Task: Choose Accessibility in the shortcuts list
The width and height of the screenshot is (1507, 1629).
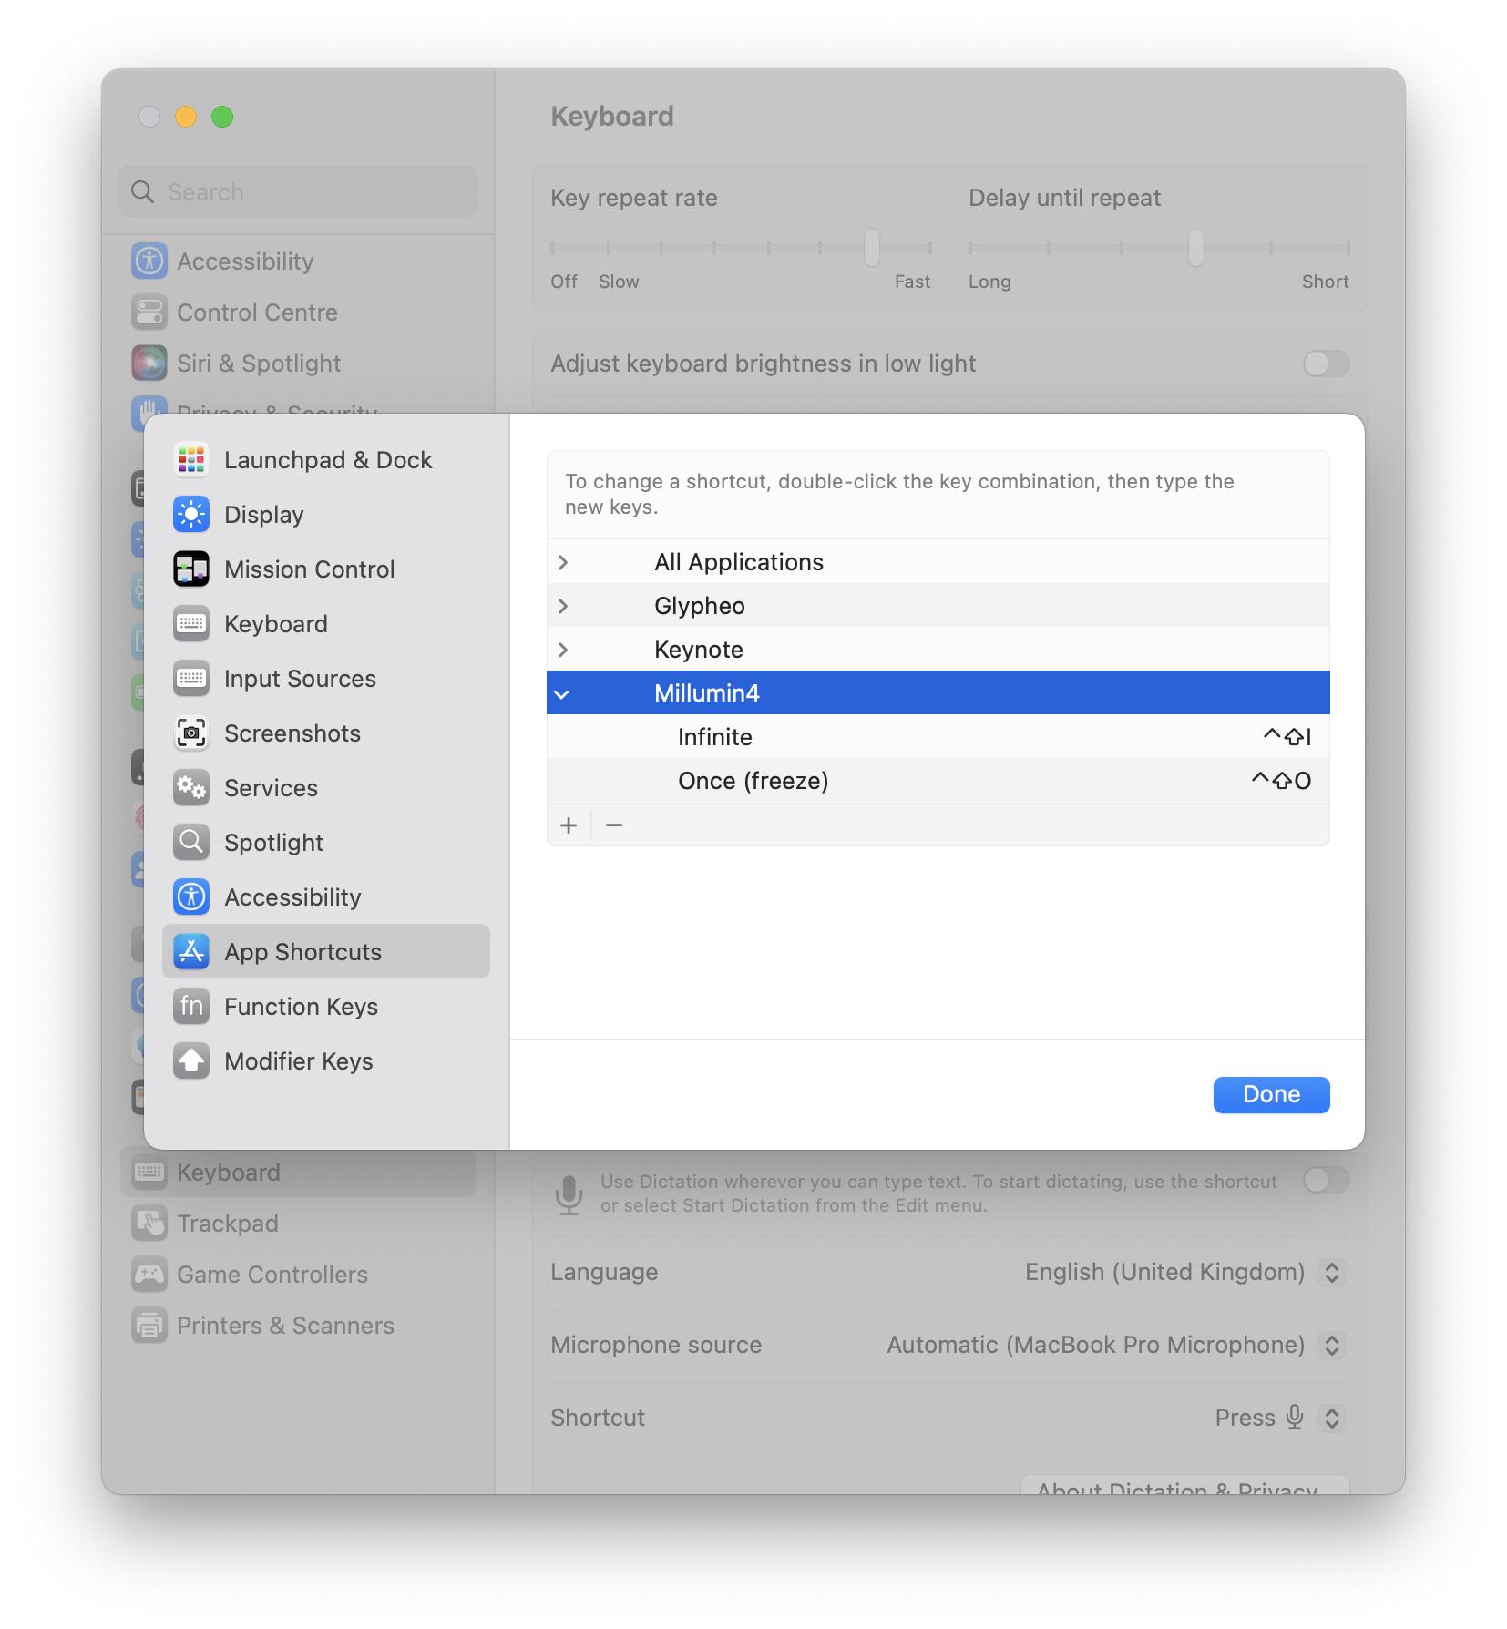Action: 292,897
